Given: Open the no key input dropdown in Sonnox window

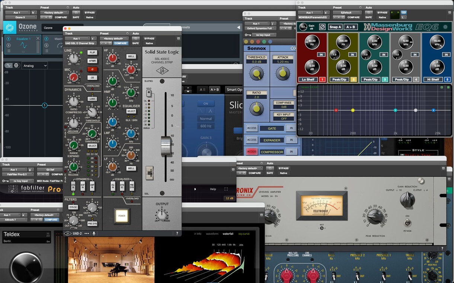Looking at the screenshot, I should (x=265, y=35).
